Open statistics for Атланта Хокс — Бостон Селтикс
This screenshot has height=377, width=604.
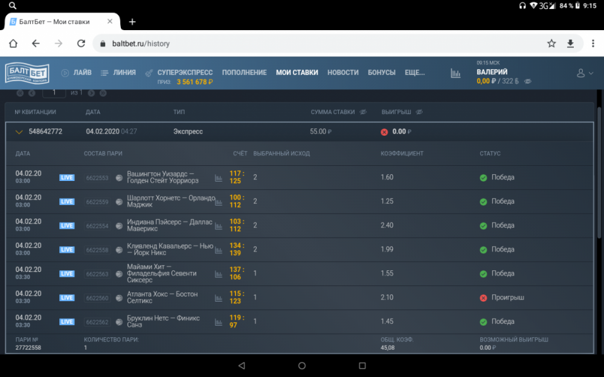(219, 297)
